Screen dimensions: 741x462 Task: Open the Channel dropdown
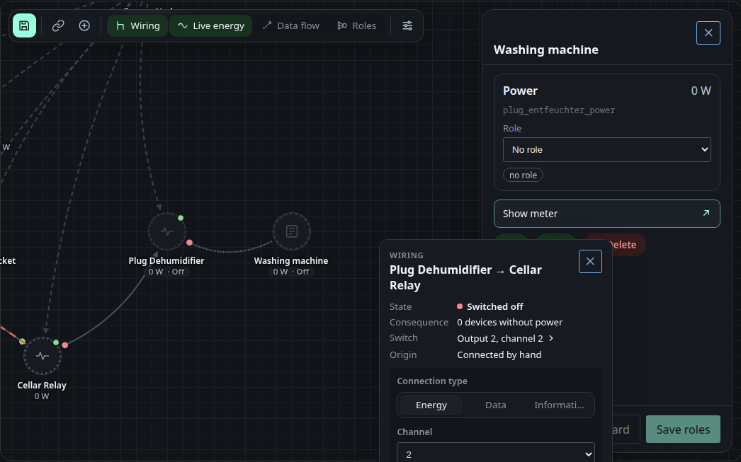coord(496,454)
